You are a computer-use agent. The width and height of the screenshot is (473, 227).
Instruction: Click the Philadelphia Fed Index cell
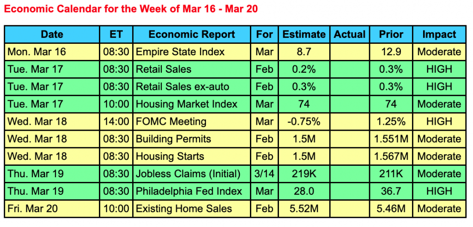point(189,191)
